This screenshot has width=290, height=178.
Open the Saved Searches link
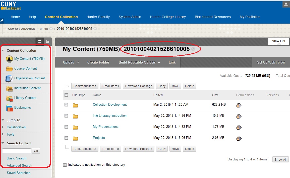tap(19, 173)
